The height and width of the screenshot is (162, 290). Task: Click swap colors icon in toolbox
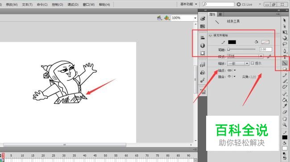click(x=284, y=158)
